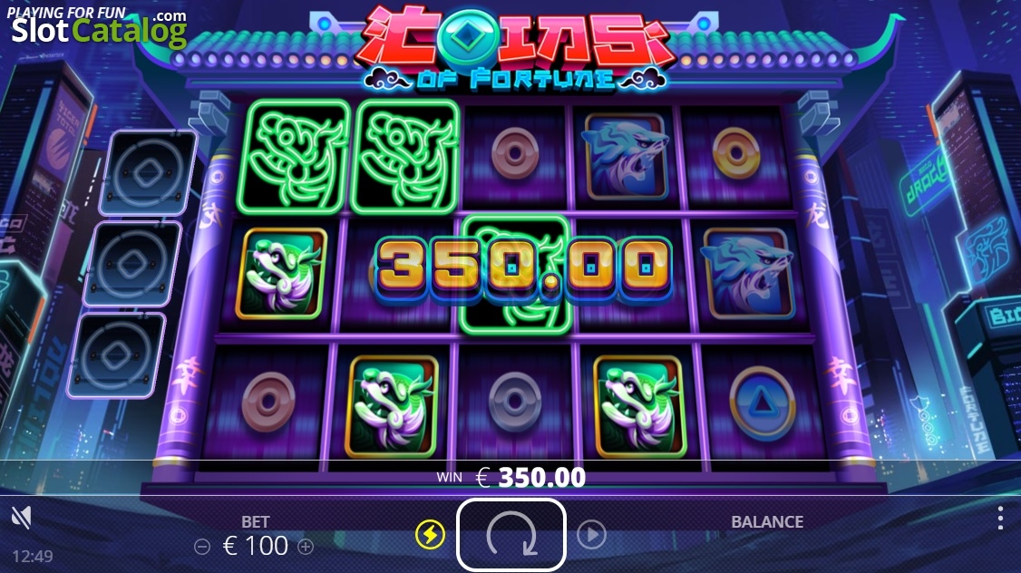Image resolution: width=1021 pixels, height=573 pixels.
Task: Unmute sound with the speaker icon
Action: point(22,517)
